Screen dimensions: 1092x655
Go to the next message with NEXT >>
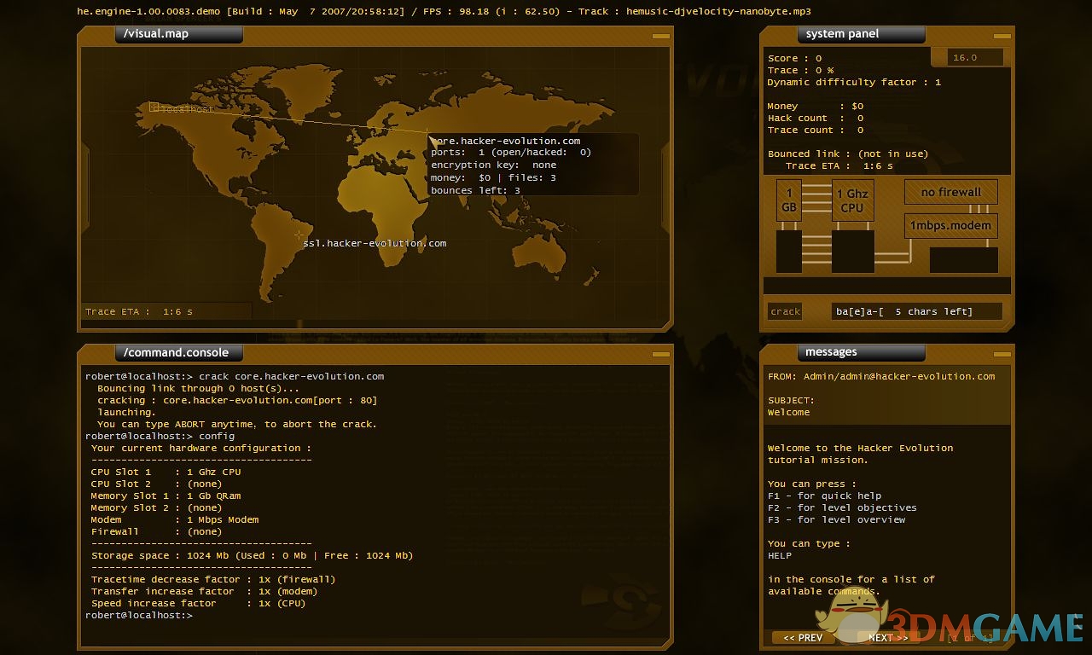point(888,637)
